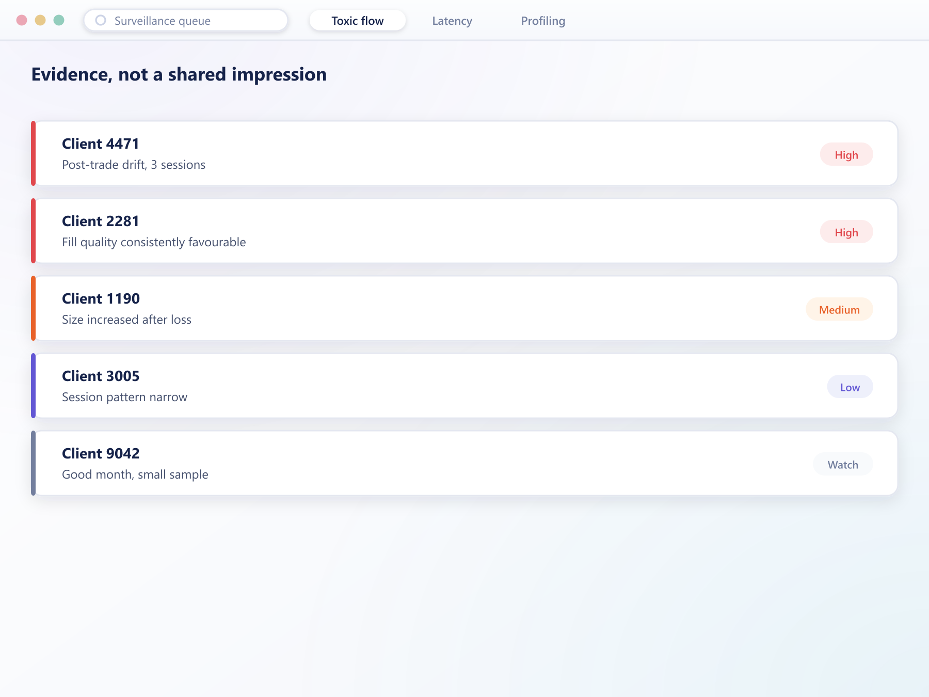This screenshot has height=697, width=929.
Task: Click the Low badge on Client 3005
Action: (850, 387)
